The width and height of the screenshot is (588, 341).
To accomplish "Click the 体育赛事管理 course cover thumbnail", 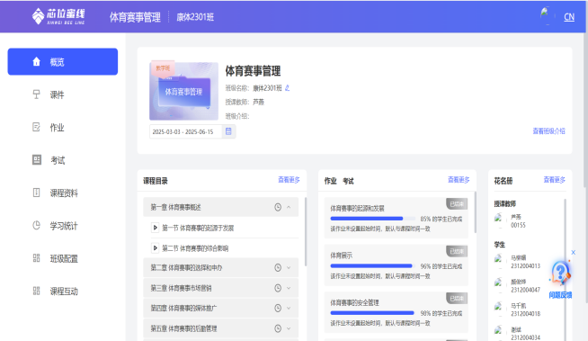I will (183, 91).
